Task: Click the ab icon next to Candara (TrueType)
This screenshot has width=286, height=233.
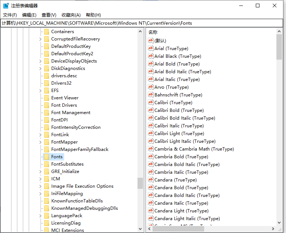Action: coord(150,180)
